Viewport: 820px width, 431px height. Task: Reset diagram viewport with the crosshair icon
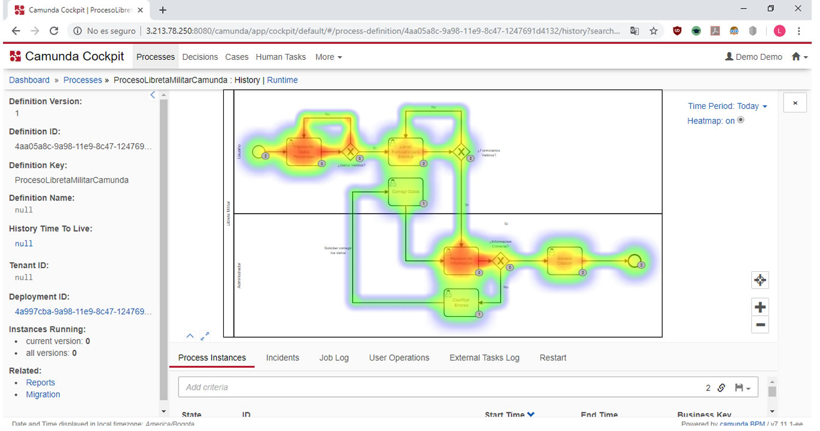click(x=760, y=280)
